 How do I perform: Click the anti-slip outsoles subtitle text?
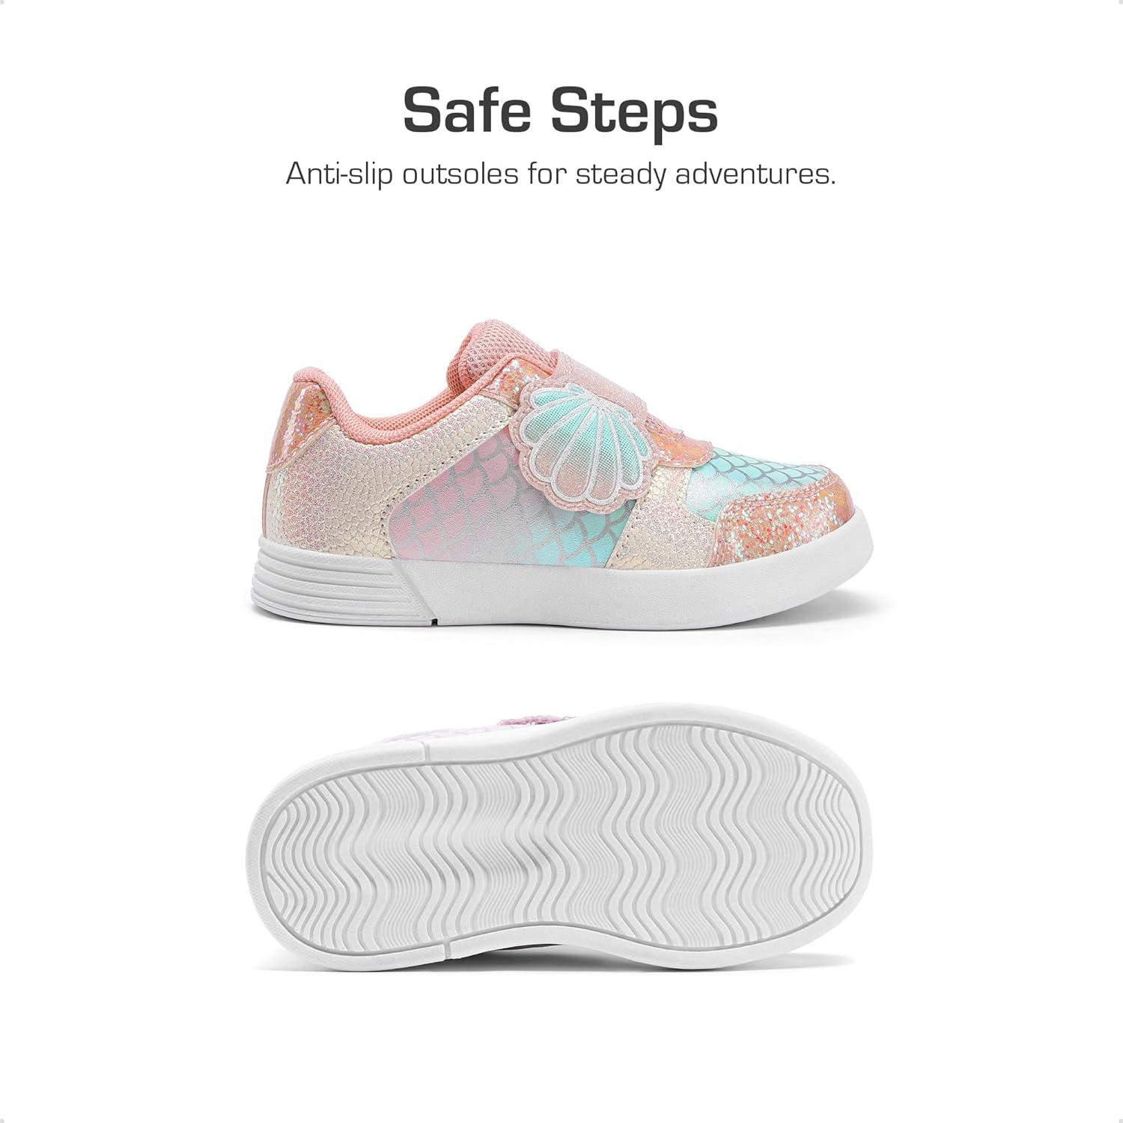point(561,175)
